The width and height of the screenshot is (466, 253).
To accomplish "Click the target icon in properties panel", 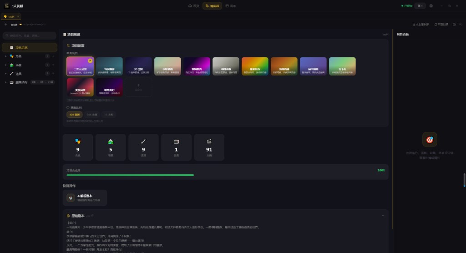I will [429, 140].
